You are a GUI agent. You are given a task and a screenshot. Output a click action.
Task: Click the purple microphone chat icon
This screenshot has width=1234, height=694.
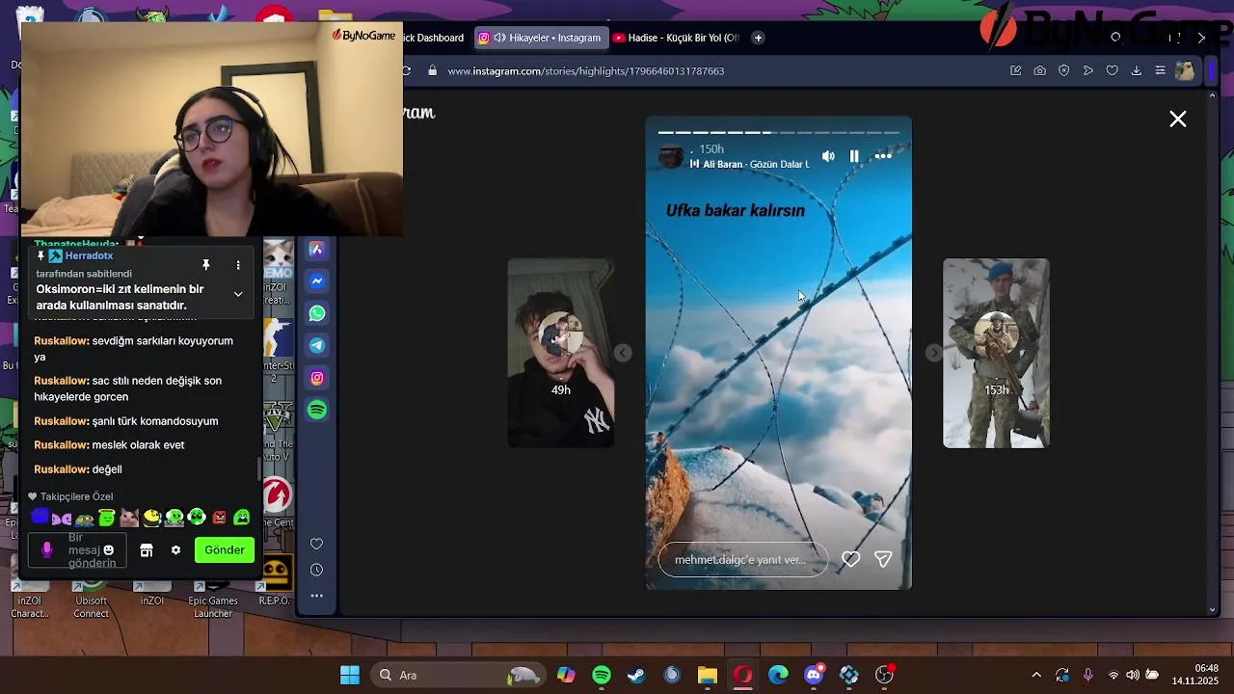[46, 550]
